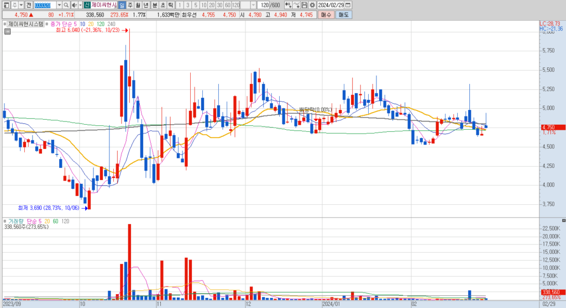Open dropdown beside the speaker icon
Image resolution: width=566 pixels, height=308 pixels.
[x=80, y=5]
